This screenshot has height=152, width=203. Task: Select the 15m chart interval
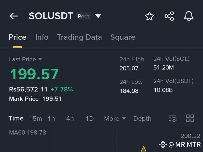coord(36,119)
